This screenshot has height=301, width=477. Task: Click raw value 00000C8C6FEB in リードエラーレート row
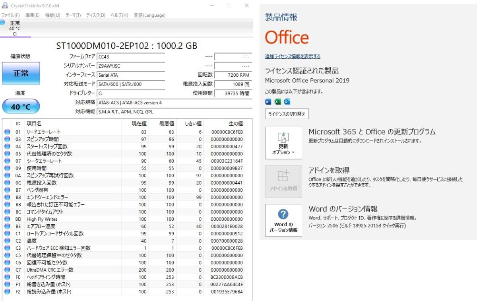[x=227, y=132]
